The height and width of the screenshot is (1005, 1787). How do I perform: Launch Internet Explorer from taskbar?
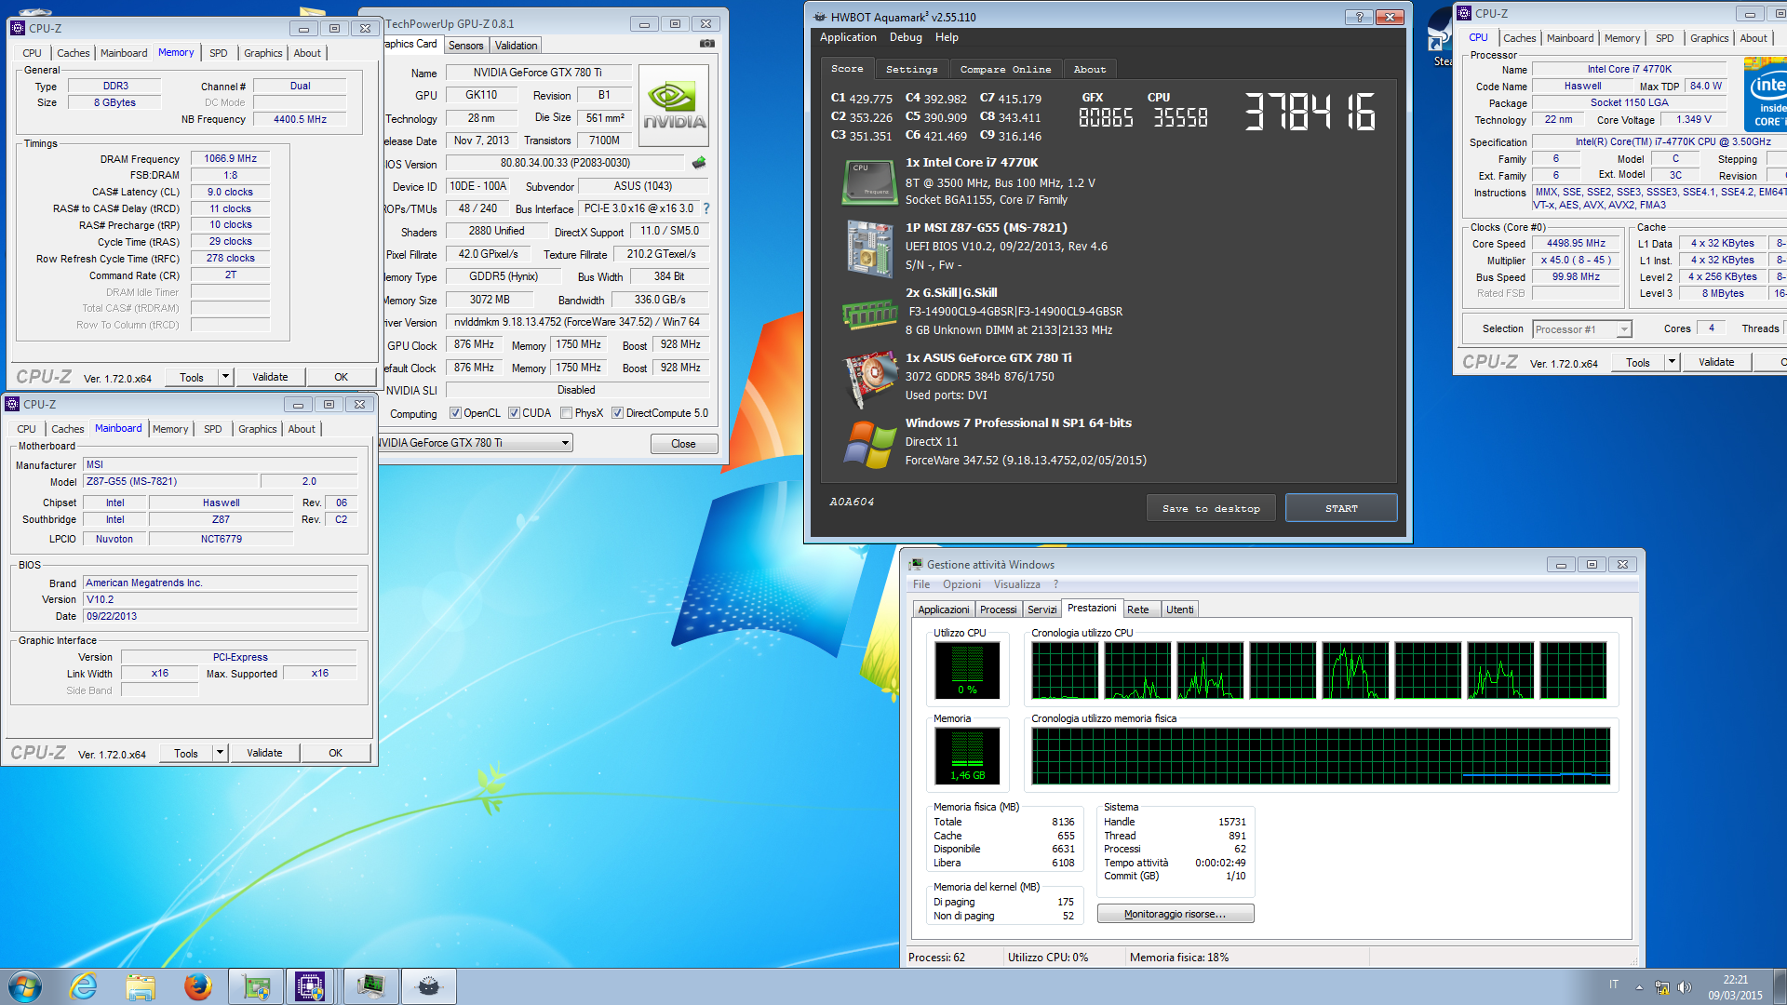pos(84,986)
